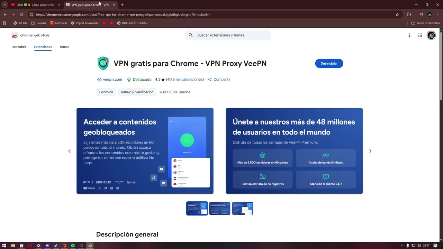
Task: Switch to the Descubrir tab
Action: pos(19,47)
